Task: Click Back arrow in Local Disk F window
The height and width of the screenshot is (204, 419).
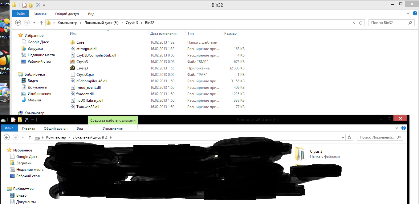Action: tap(6, 137)
